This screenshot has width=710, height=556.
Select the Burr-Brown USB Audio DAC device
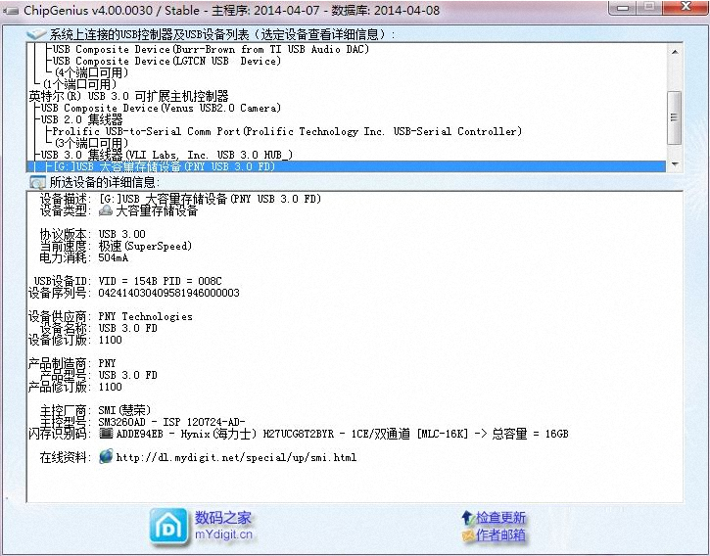(x=211, y=49)
